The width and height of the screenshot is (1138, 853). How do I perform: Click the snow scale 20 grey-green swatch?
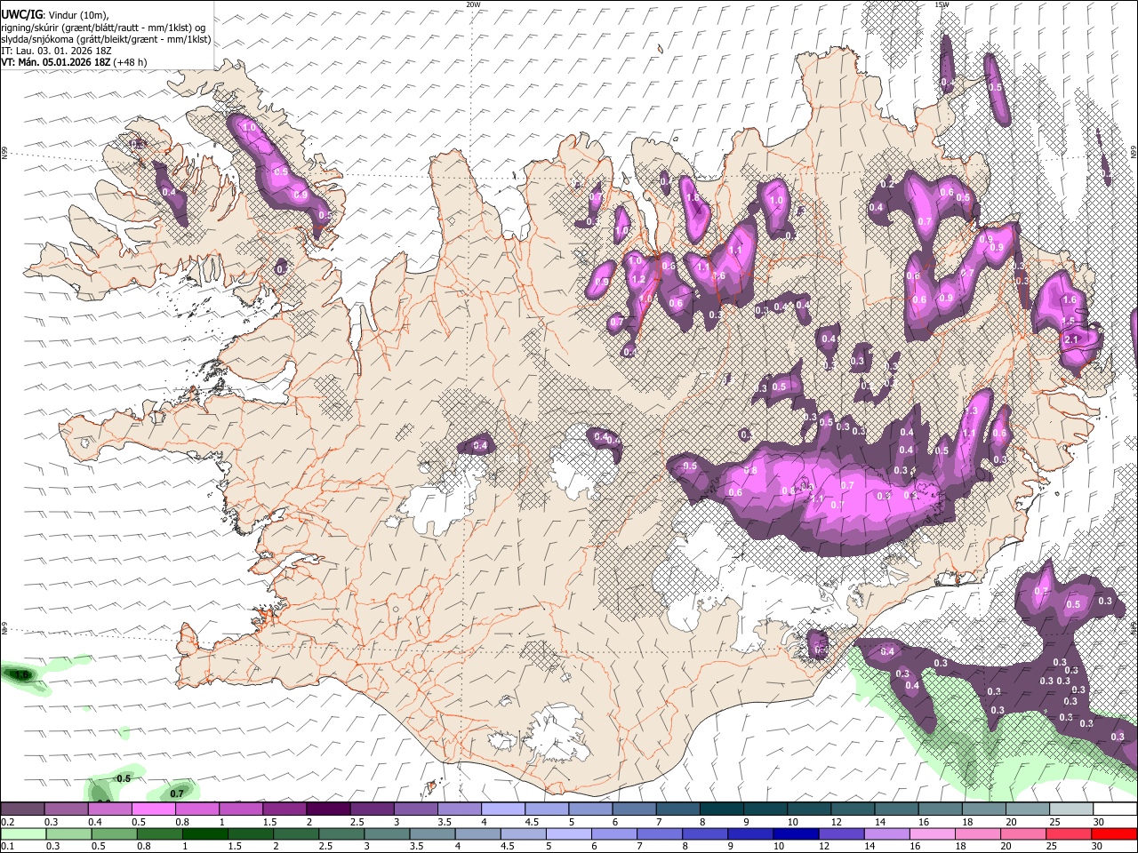coord(1027,809)
